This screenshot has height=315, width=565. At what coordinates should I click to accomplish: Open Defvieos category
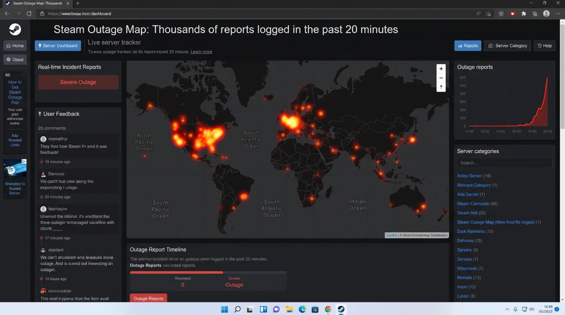click(465, 241)
